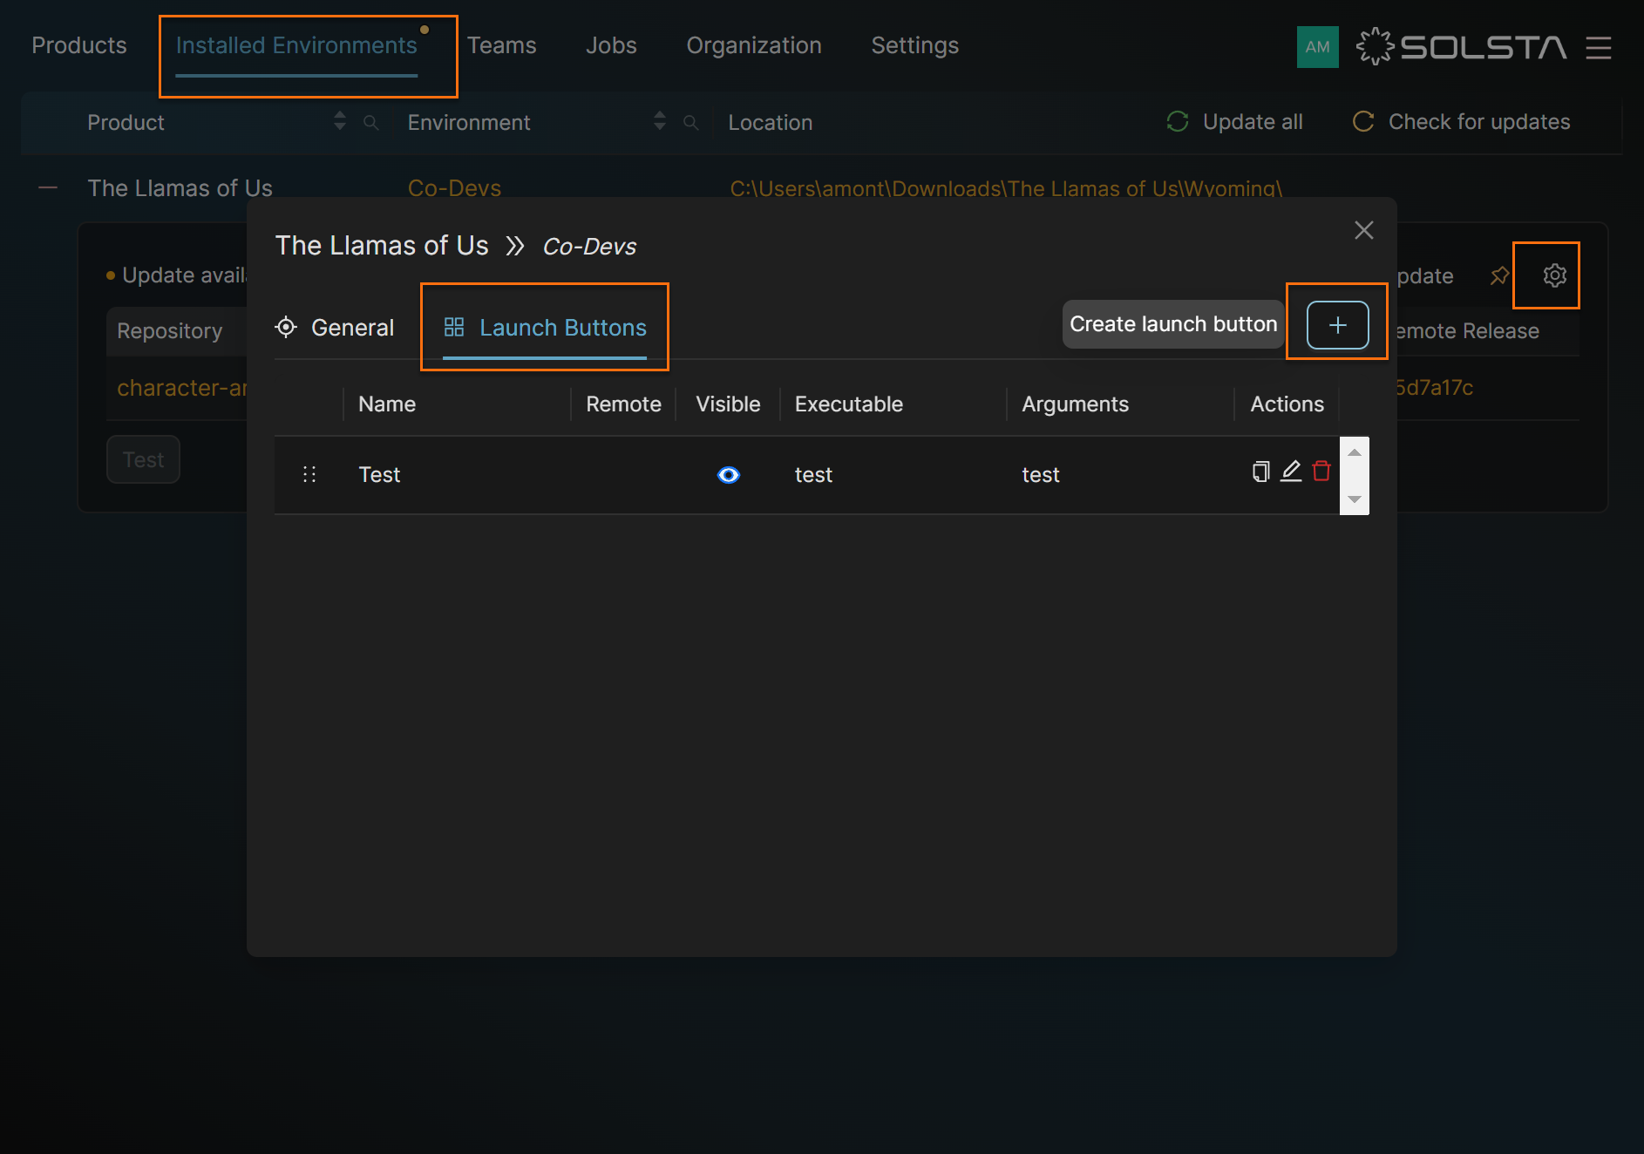Search the Product column
Image resolution: width=1644 pixels, height=1154 pixels.
point(371,123)
